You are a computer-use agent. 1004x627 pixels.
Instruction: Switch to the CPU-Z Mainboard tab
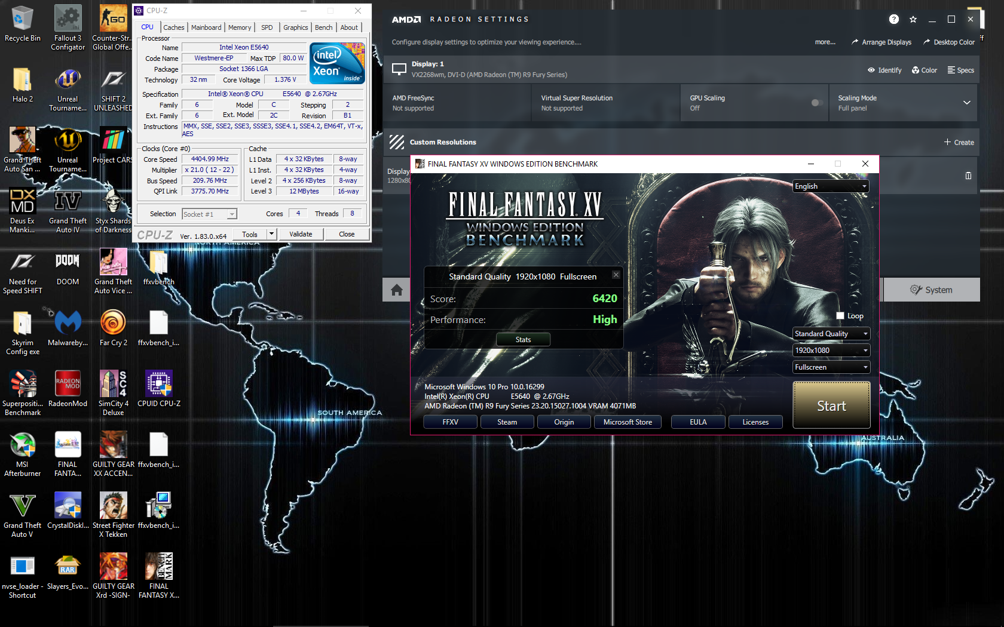[206, 27]
